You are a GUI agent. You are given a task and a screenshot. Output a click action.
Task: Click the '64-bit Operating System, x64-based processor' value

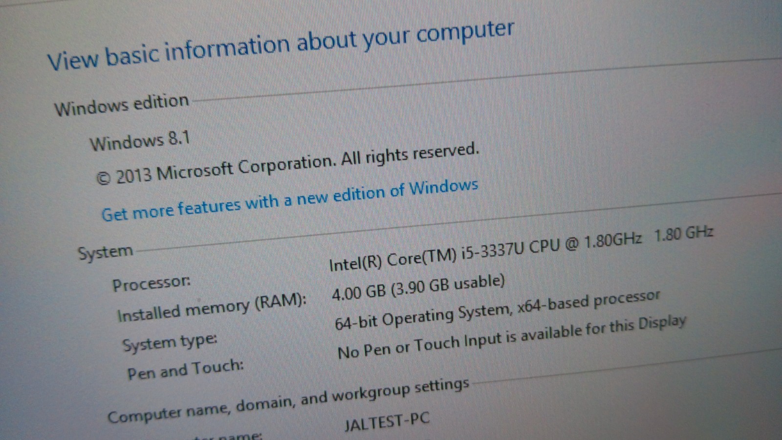click(497, 310)
